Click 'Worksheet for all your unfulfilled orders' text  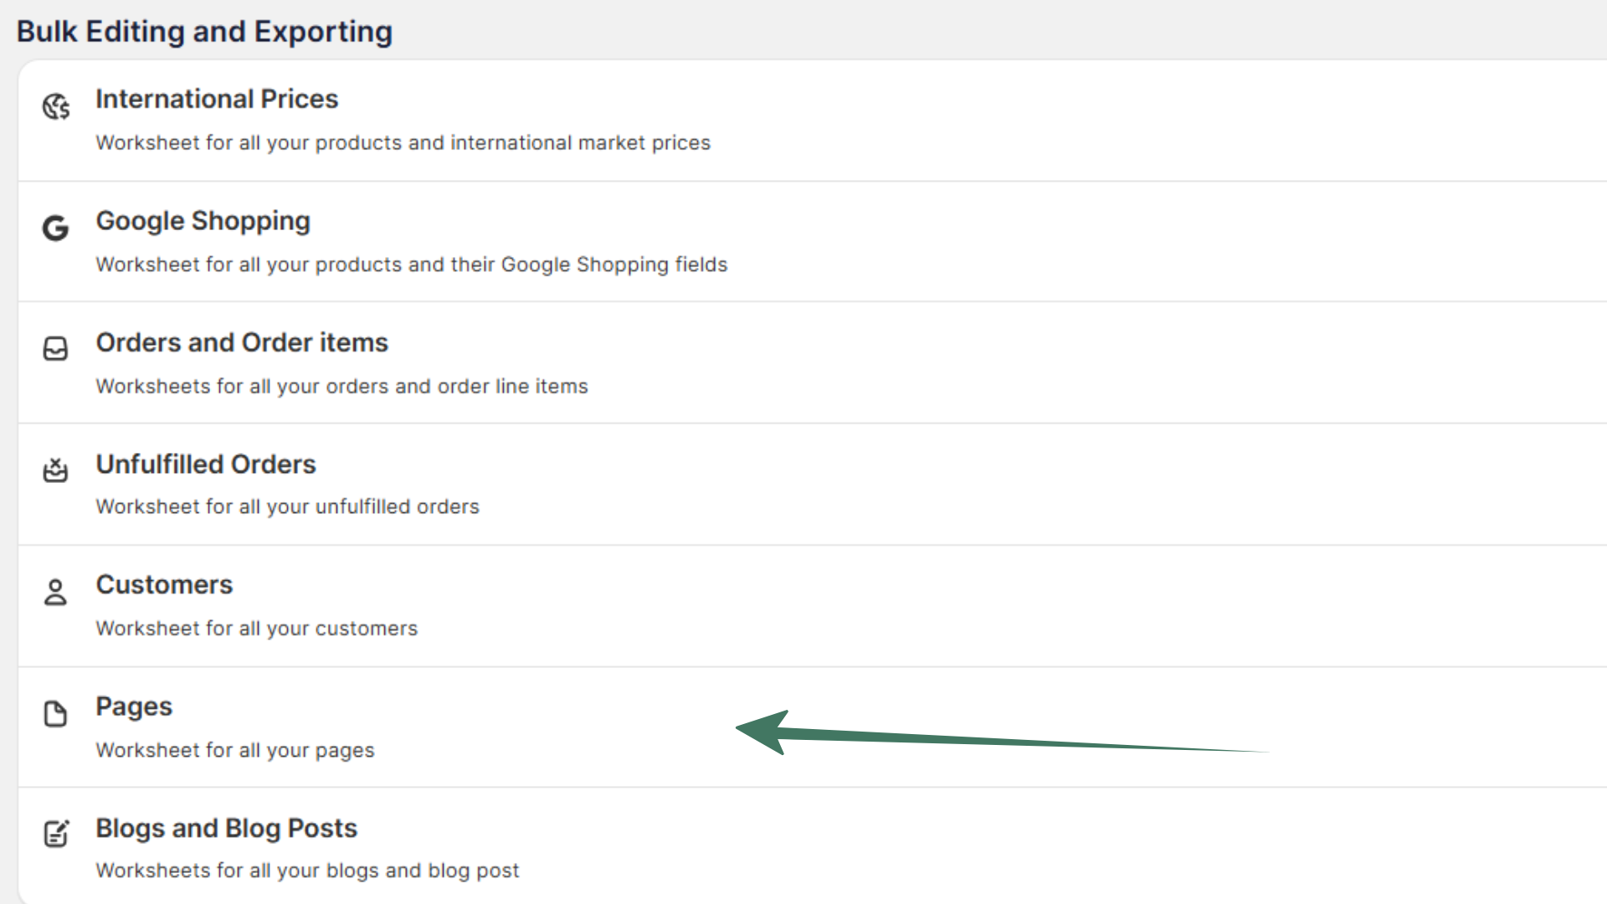(x=287, y=506)
